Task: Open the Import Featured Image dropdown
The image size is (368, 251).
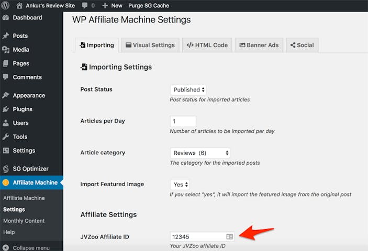Action: click(180, 185)
